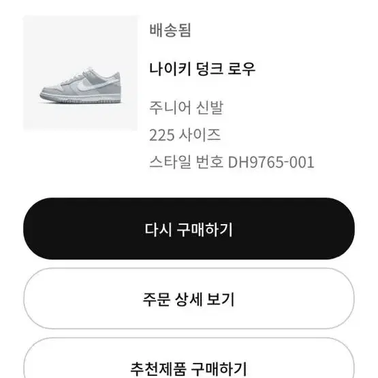This screenshot has height=378, width=378.
Task: Open 주문 상세 보기 order details
Action: point(189,299)
